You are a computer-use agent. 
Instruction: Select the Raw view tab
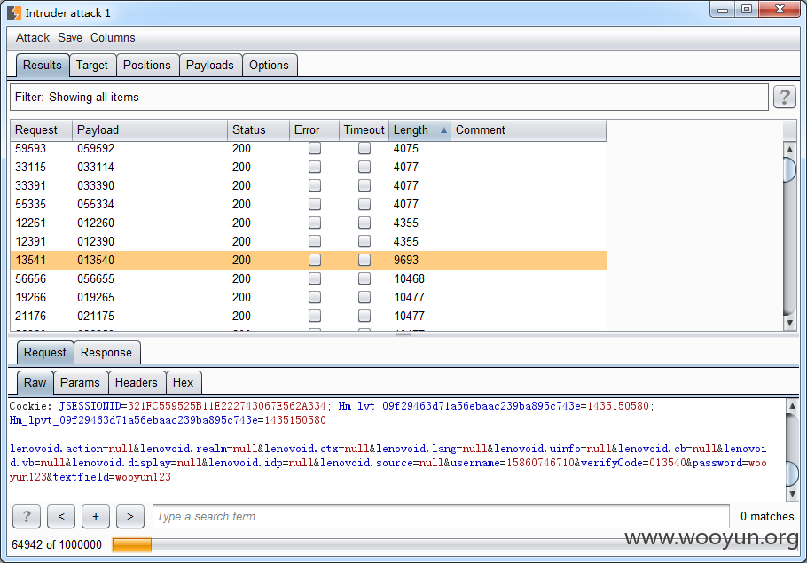[x=35, y=382]
